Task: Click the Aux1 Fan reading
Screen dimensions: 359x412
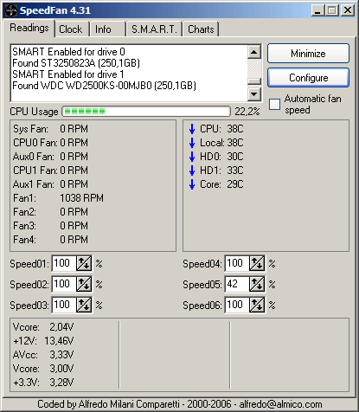Action: [x=50, y=184]
